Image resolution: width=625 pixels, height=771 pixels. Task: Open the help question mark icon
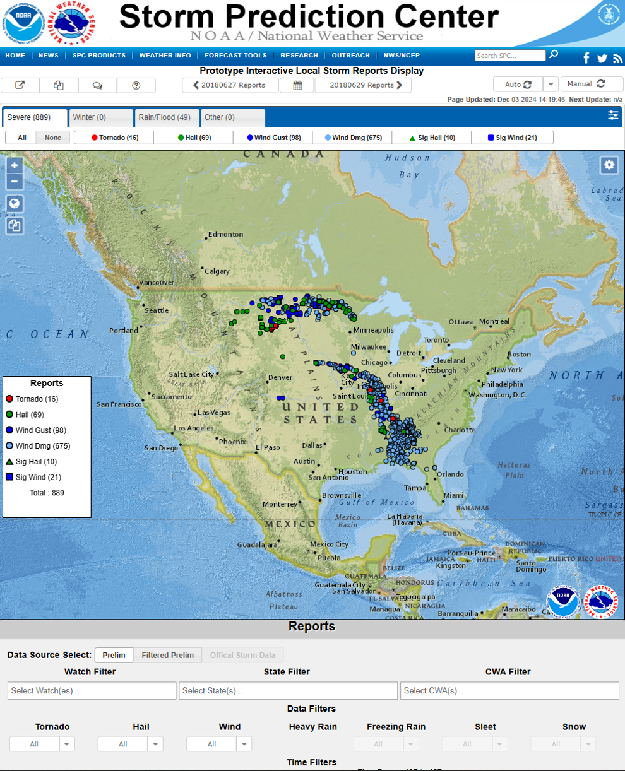[x=136, y=85]
